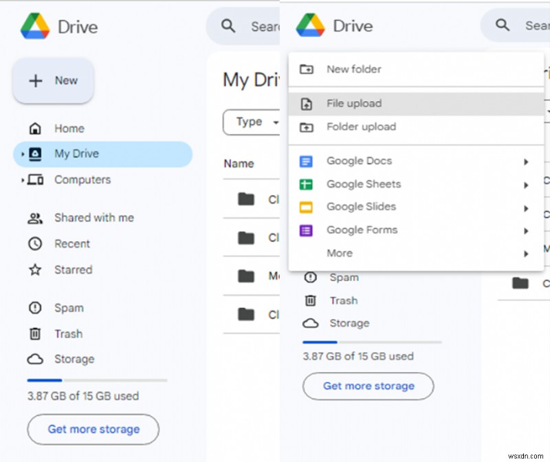Expand the More submenu arrow
The image size is (550, 462).
[x=526, y=254]
